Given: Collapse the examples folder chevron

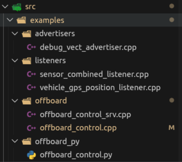Looking at the screenshot, I should (x=10, y=20).
